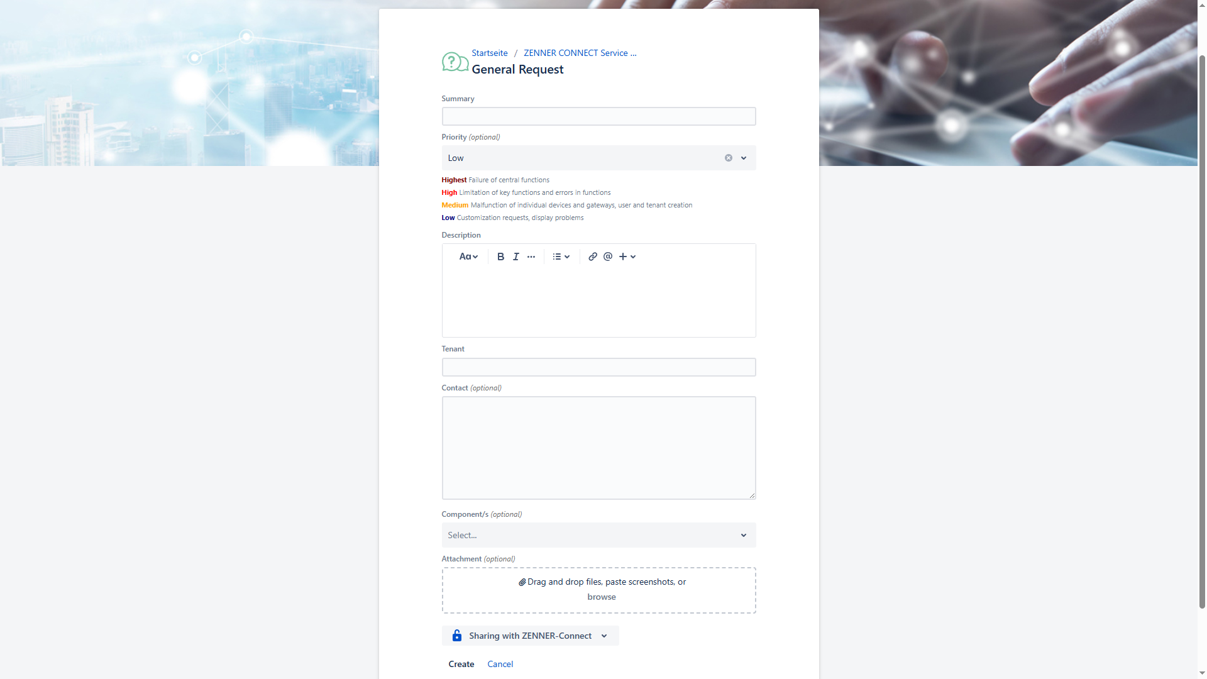1207x679 pixels.
Task: Click into the Summary field
Action: click(598, 116)
